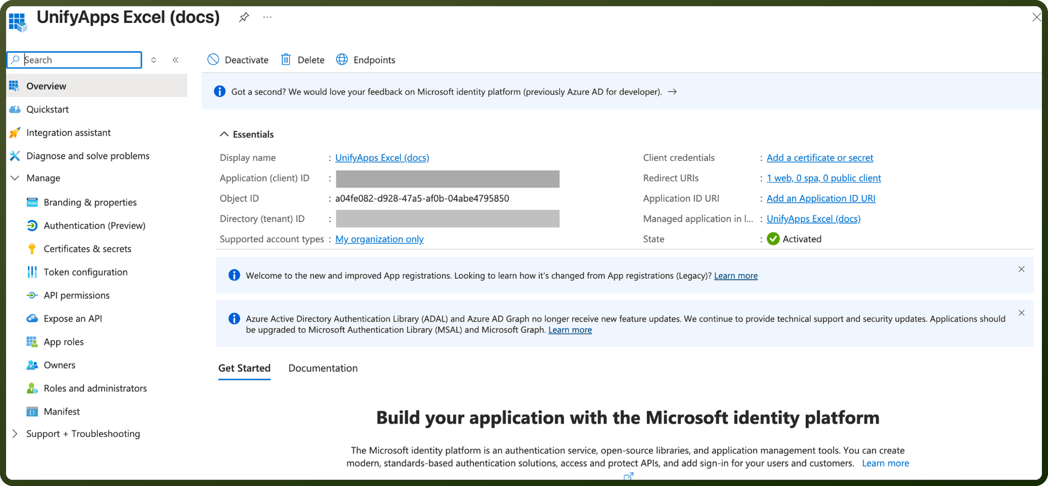Screen dimensions: 1048x486
Task: Open the identity platform feedback arrow
Action: pyautogui.click(x=672, y=92)
